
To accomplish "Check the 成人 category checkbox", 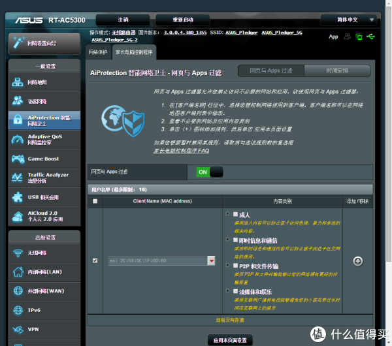I will pos(235,214).
